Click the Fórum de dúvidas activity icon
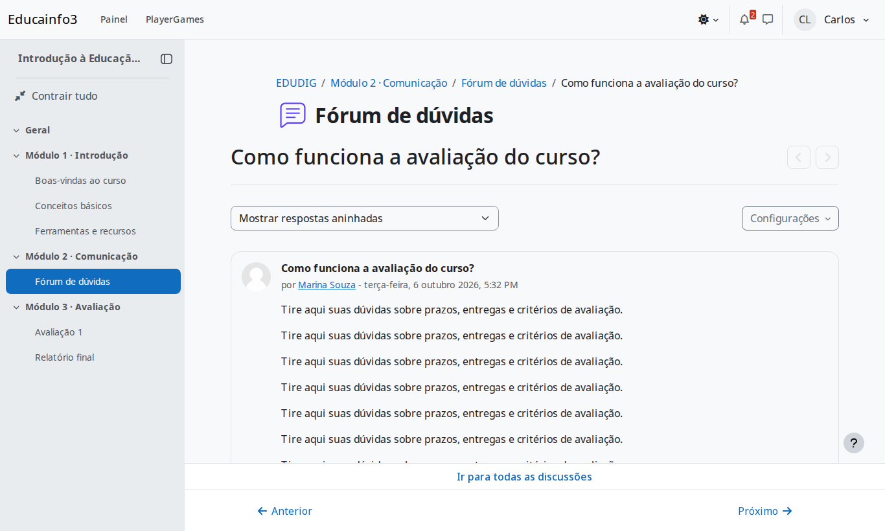Screen dimensions: 885x531 [293, 115]
